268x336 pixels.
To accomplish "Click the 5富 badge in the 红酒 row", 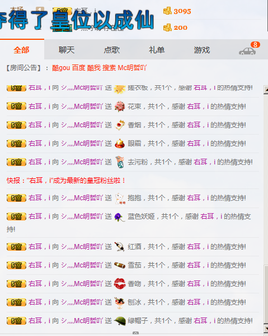I will pos(16,247).
